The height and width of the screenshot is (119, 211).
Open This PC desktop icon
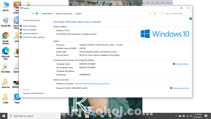[6, 7]
